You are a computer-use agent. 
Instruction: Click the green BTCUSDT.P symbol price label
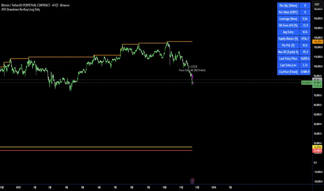(x=307, y=83)
